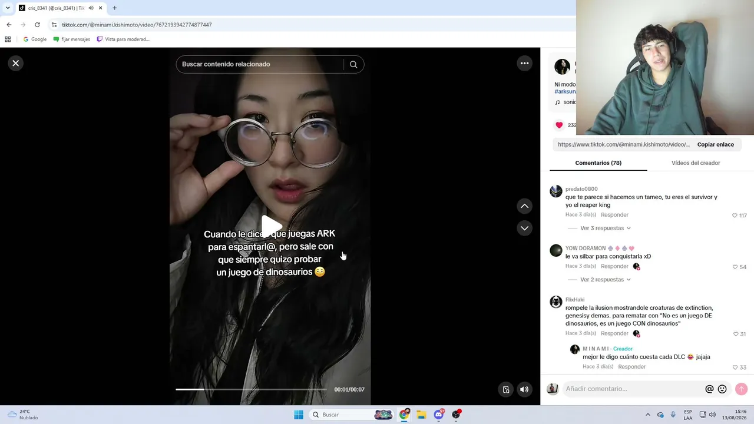Click the 'Añadir comentario...' input field

[633, 389]
